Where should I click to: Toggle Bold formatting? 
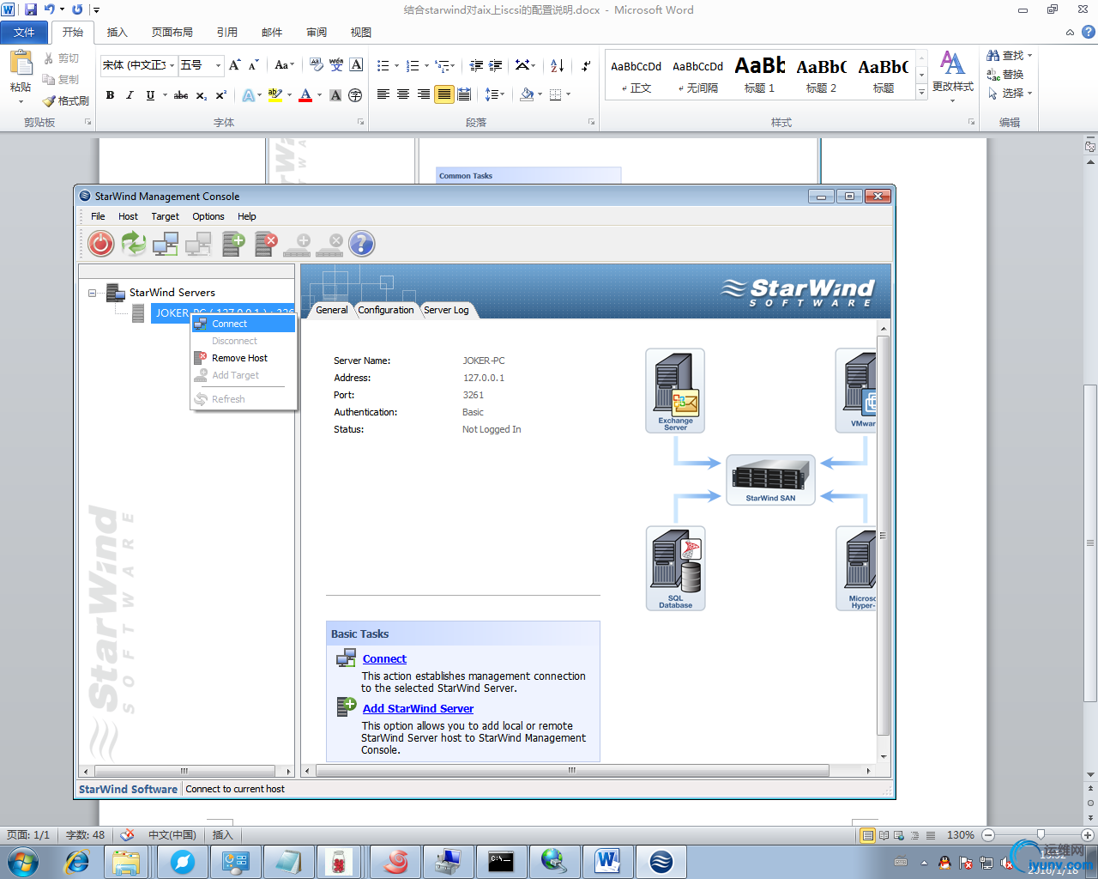tap(110, 95)
